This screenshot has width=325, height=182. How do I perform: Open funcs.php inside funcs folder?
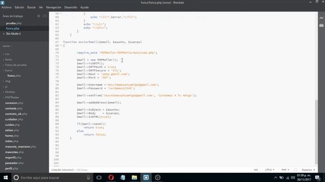tap(14, 76)
